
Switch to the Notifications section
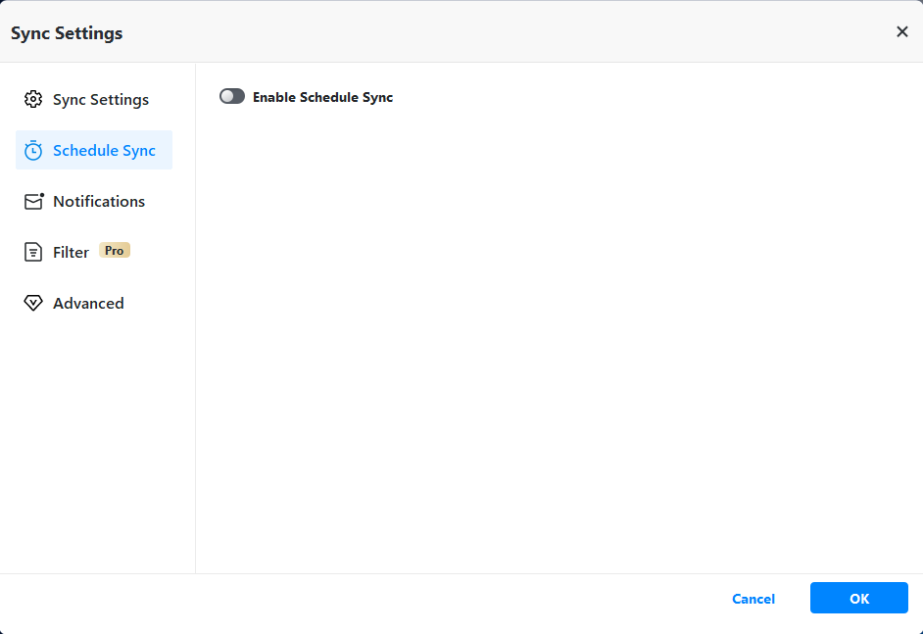tap(99, 201)
